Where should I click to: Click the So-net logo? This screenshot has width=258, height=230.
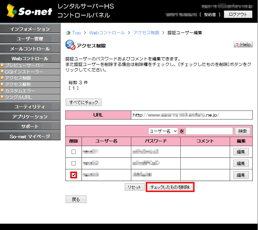(x=29, y=12)
